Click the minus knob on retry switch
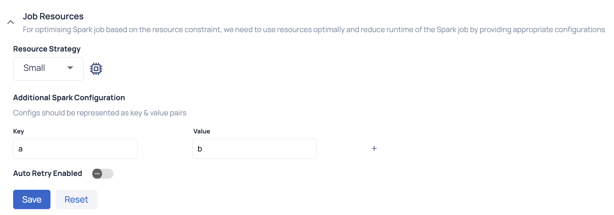The image size is (614, 215). point(97,174)
